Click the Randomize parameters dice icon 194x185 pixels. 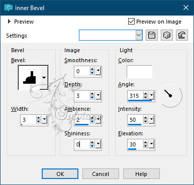click(x=167, y=35)
